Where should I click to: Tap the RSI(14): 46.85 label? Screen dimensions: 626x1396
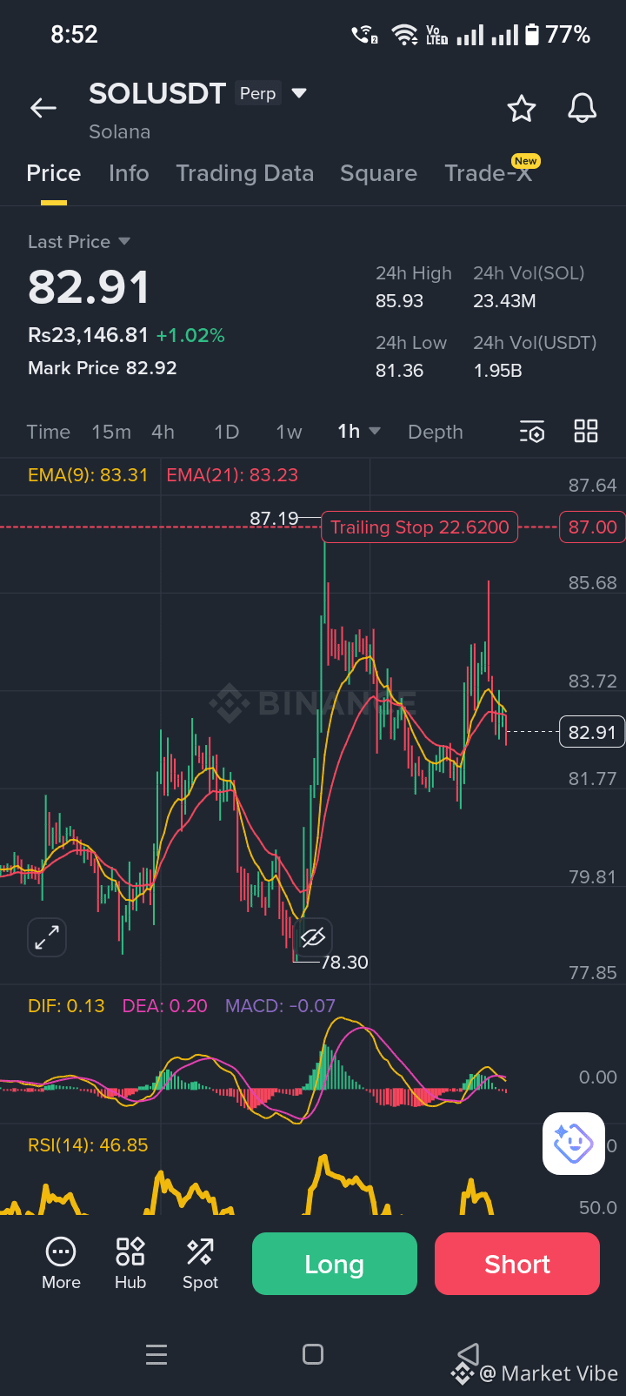[88, 1145]
